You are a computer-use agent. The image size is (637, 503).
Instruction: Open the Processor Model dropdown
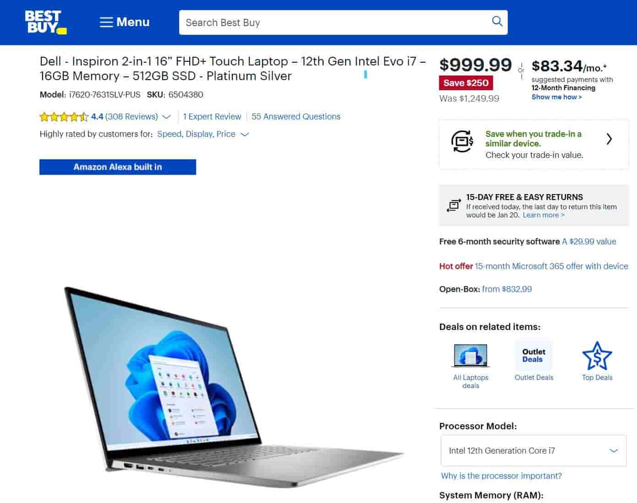click(x=533, y=450)
